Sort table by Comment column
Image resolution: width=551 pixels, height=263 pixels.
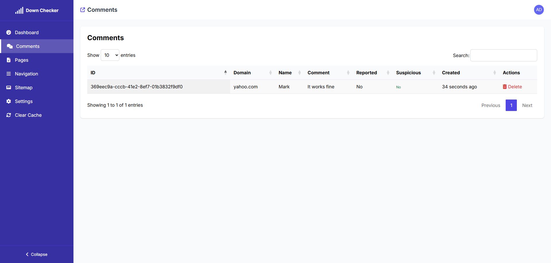pyautogui.click(x=329, y=73)
